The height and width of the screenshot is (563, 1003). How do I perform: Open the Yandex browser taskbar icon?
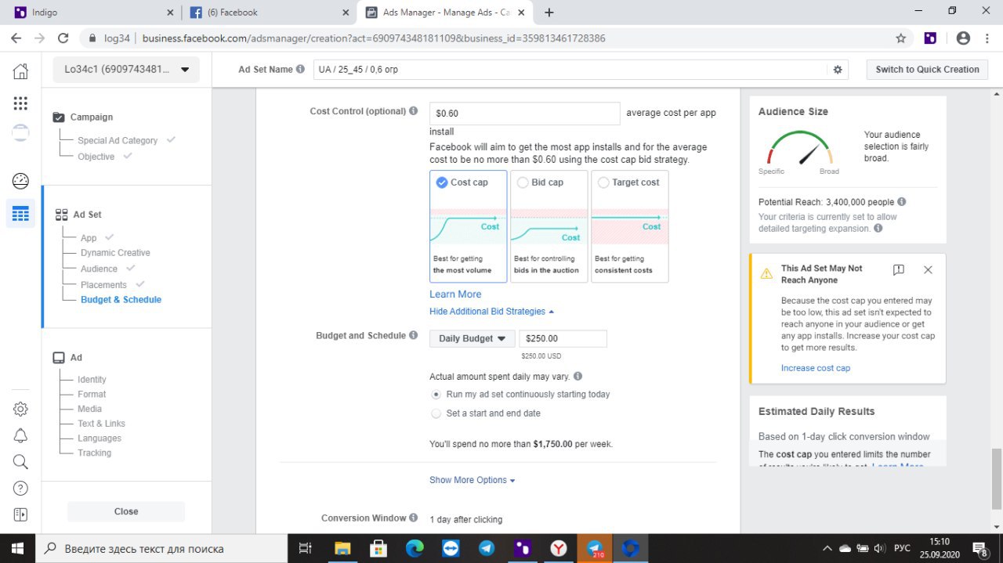pyautogui.click(x=559, y=548)
